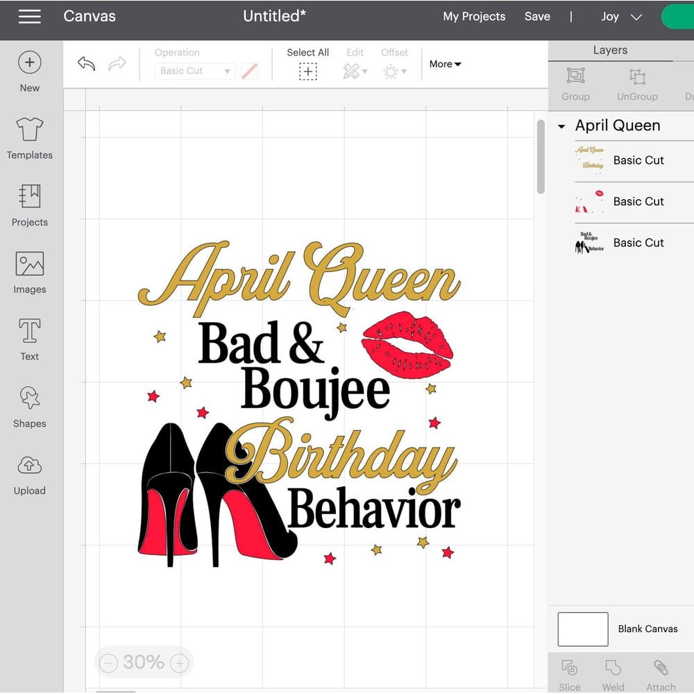Save the Untitled project
The image size is (694, 694).
(x=537, y=16)
